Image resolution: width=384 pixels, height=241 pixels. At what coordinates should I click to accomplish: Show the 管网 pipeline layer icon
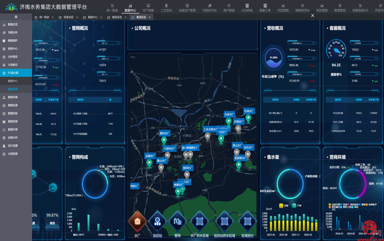[178, 221]
